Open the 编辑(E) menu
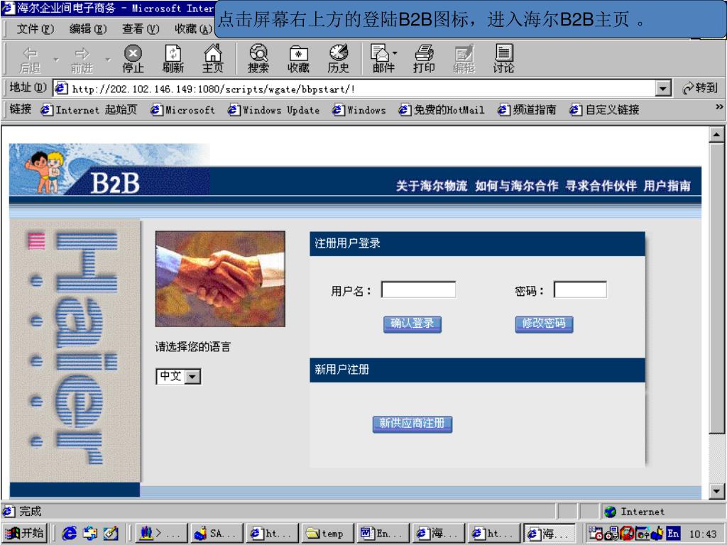The image size is (727, 545). pos(88,28)
